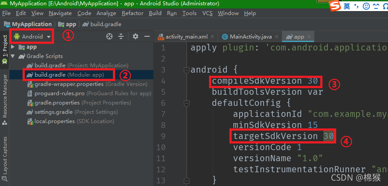Viewport: 388px width, 186px height.
Task: Close the activity_main.xml tab
Action: point(212,37)
